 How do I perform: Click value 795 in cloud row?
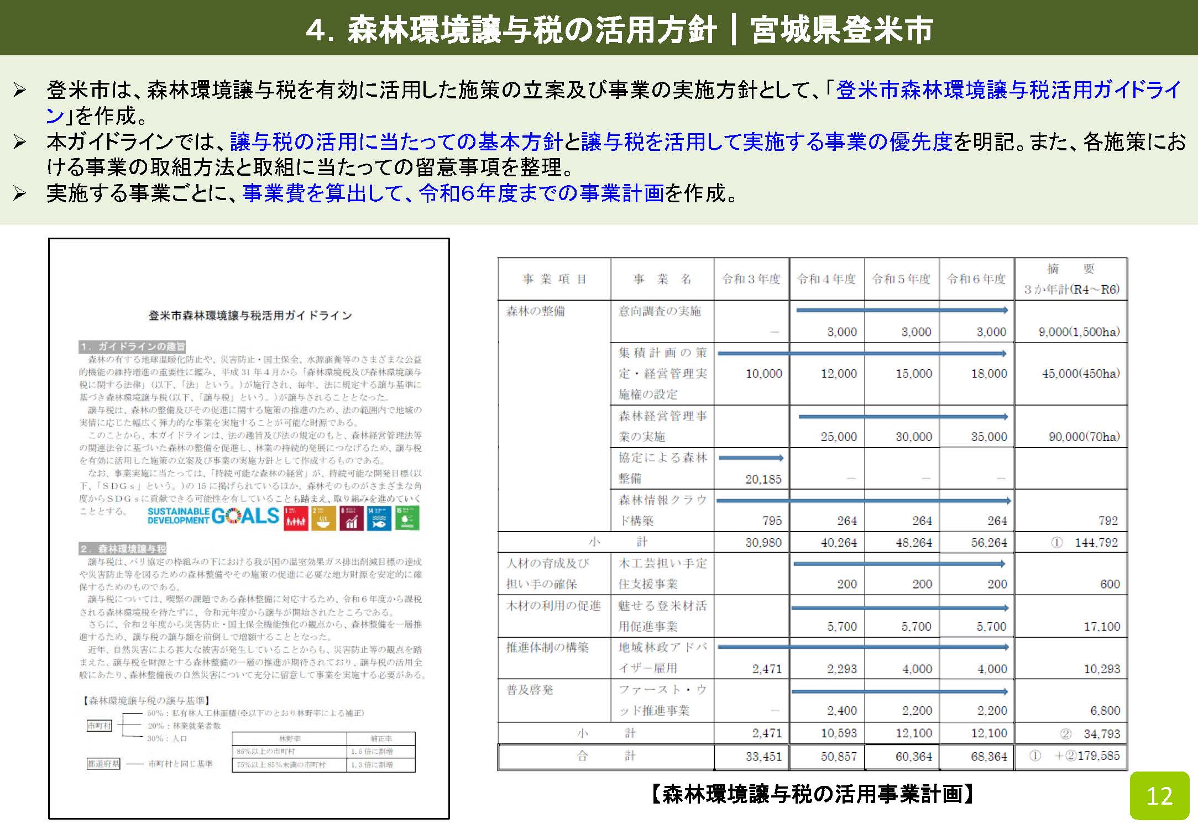pos(772,521)
